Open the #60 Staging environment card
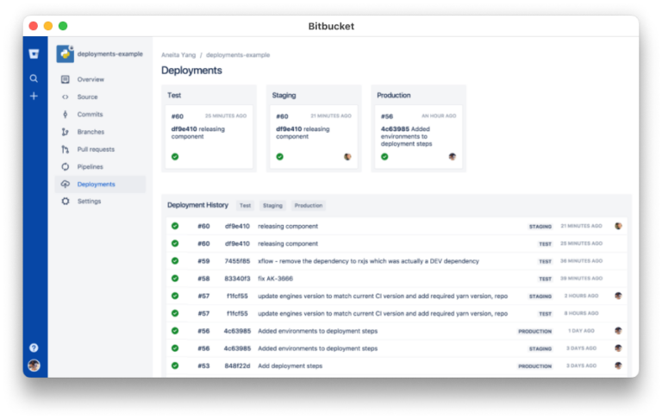The width and height of the screenshot is (662, 419). [314, 137]
